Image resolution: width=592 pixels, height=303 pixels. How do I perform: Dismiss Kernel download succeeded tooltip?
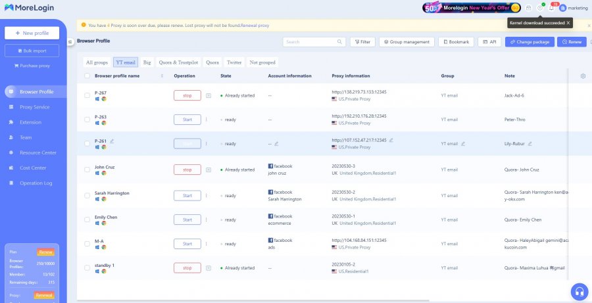(x=568, y=22)
